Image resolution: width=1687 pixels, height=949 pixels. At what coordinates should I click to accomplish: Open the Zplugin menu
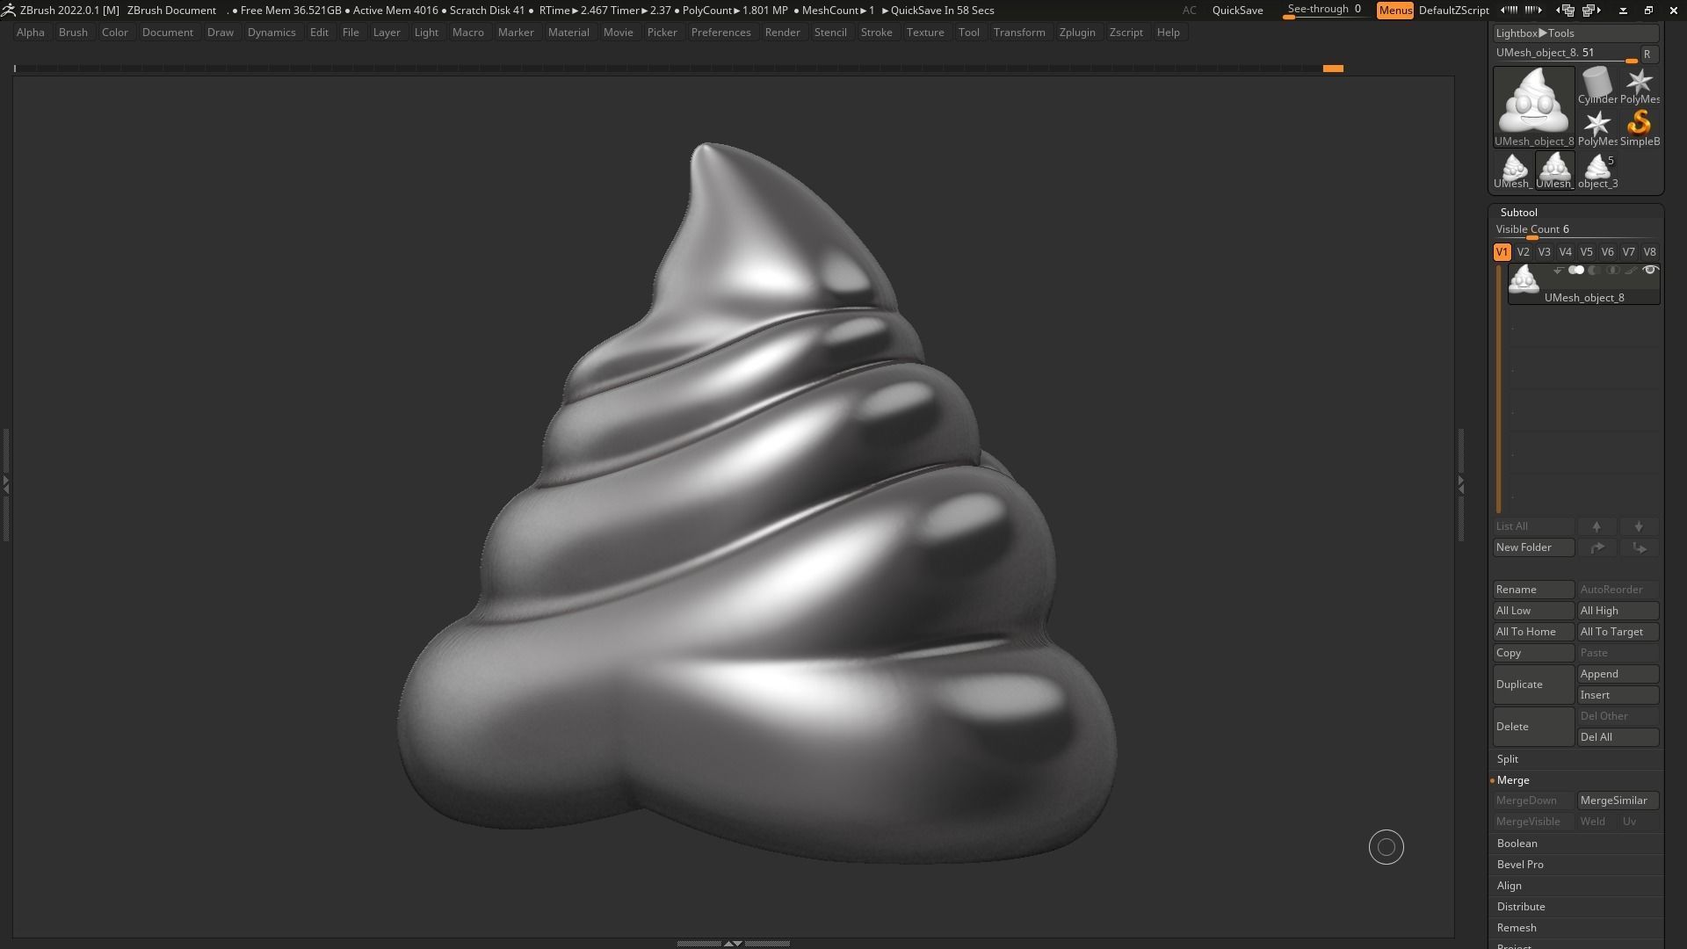[1077, 33]
